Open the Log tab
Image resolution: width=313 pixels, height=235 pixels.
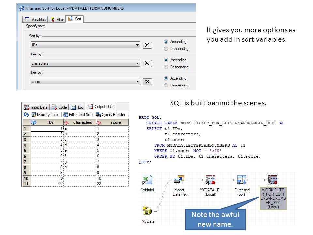pos(77,107)
